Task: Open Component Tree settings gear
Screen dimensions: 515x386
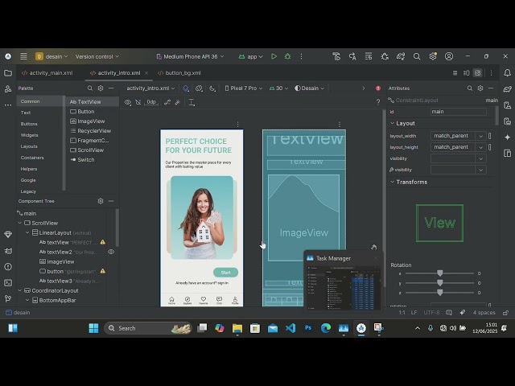Action: (101, 201)
